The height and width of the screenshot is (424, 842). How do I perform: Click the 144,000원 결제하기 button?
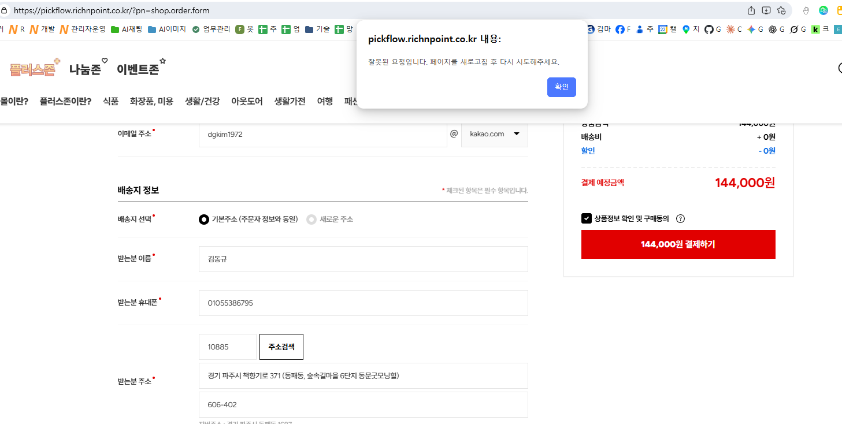tap(678, 244)
